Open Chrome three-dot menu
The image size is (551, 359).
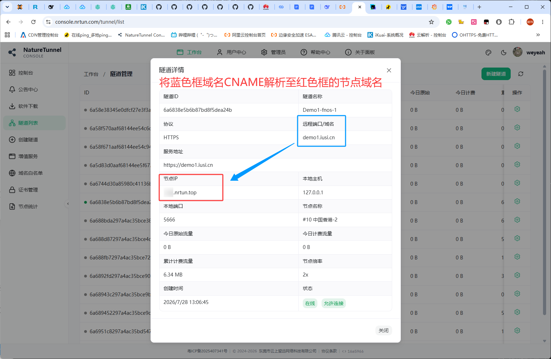tap(542, 22)
